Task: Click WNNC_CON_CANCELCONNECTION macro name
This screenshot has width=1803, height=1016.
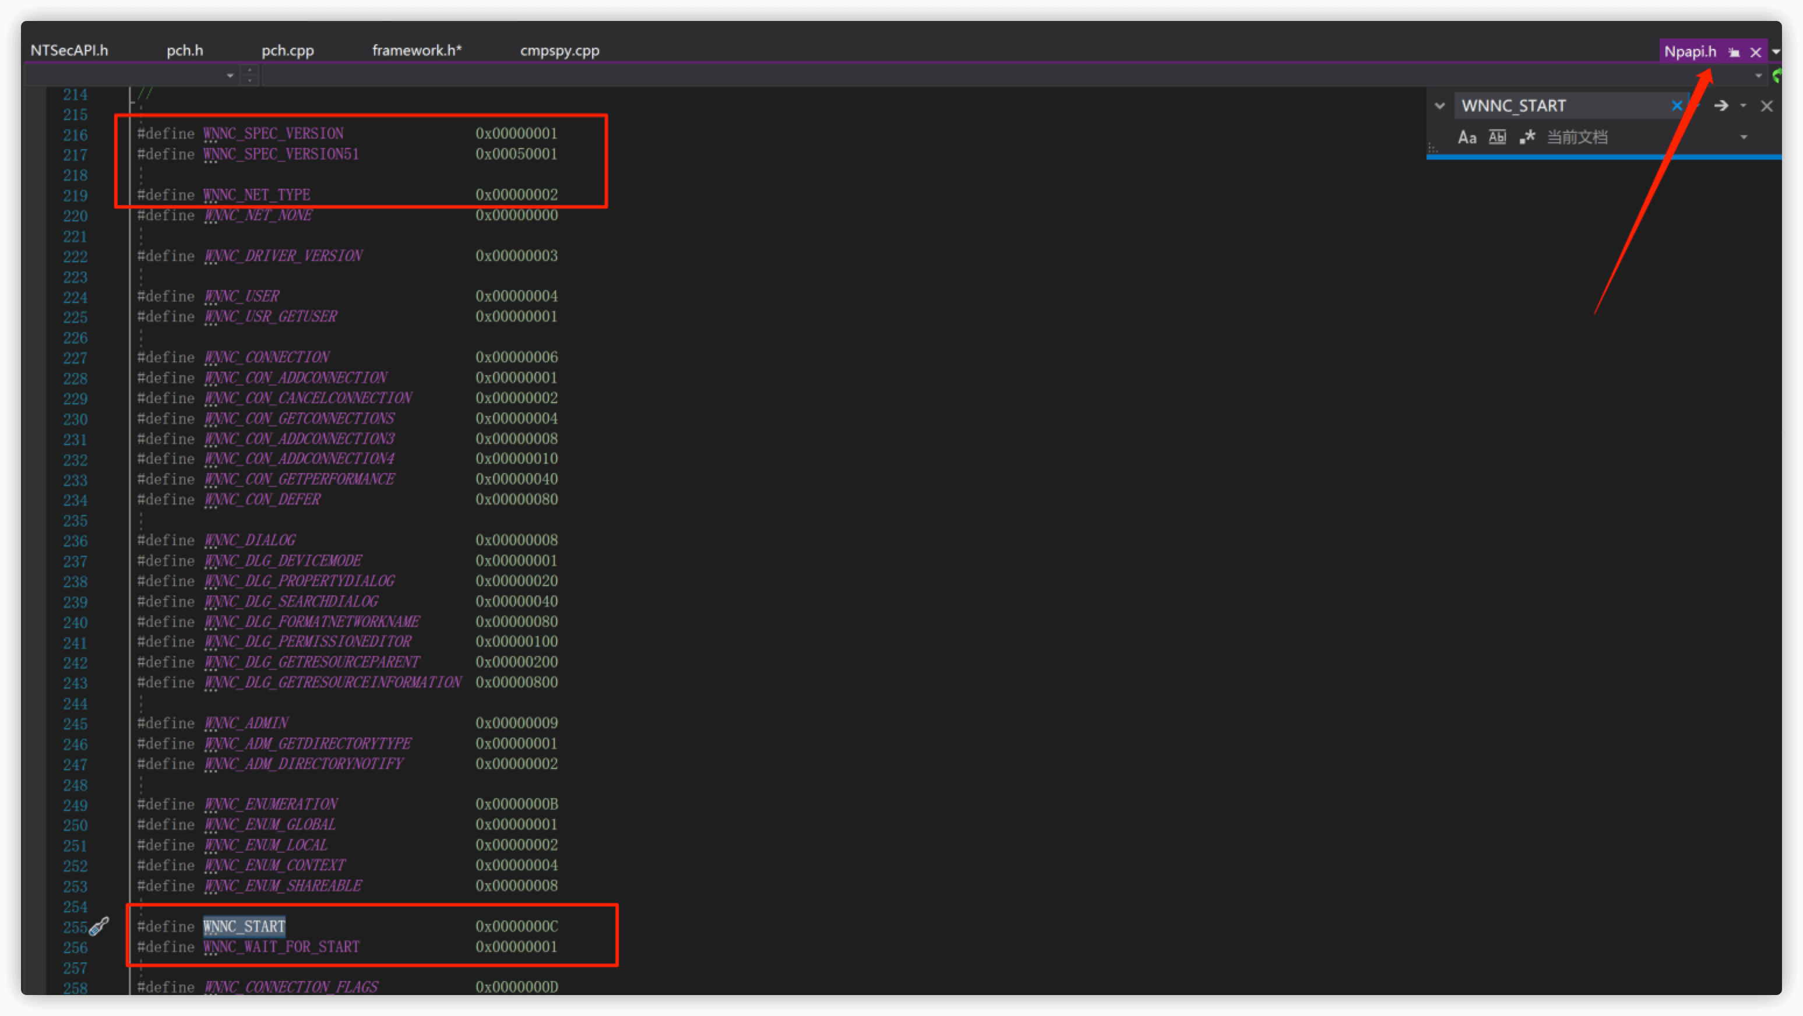Action: (x=308, y=397)
